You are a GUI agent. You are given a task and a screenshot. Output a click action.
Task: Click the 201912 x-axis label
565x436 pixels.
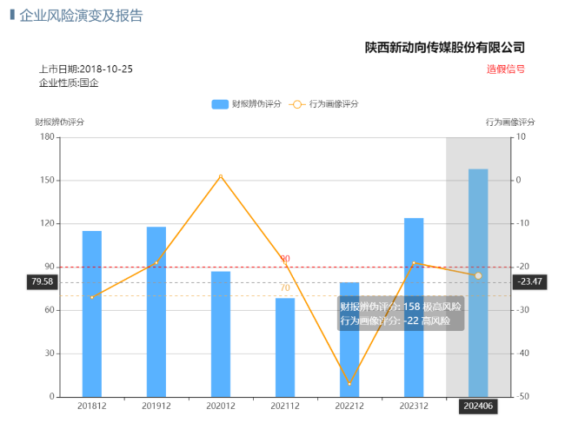click(x=156, y=406)
